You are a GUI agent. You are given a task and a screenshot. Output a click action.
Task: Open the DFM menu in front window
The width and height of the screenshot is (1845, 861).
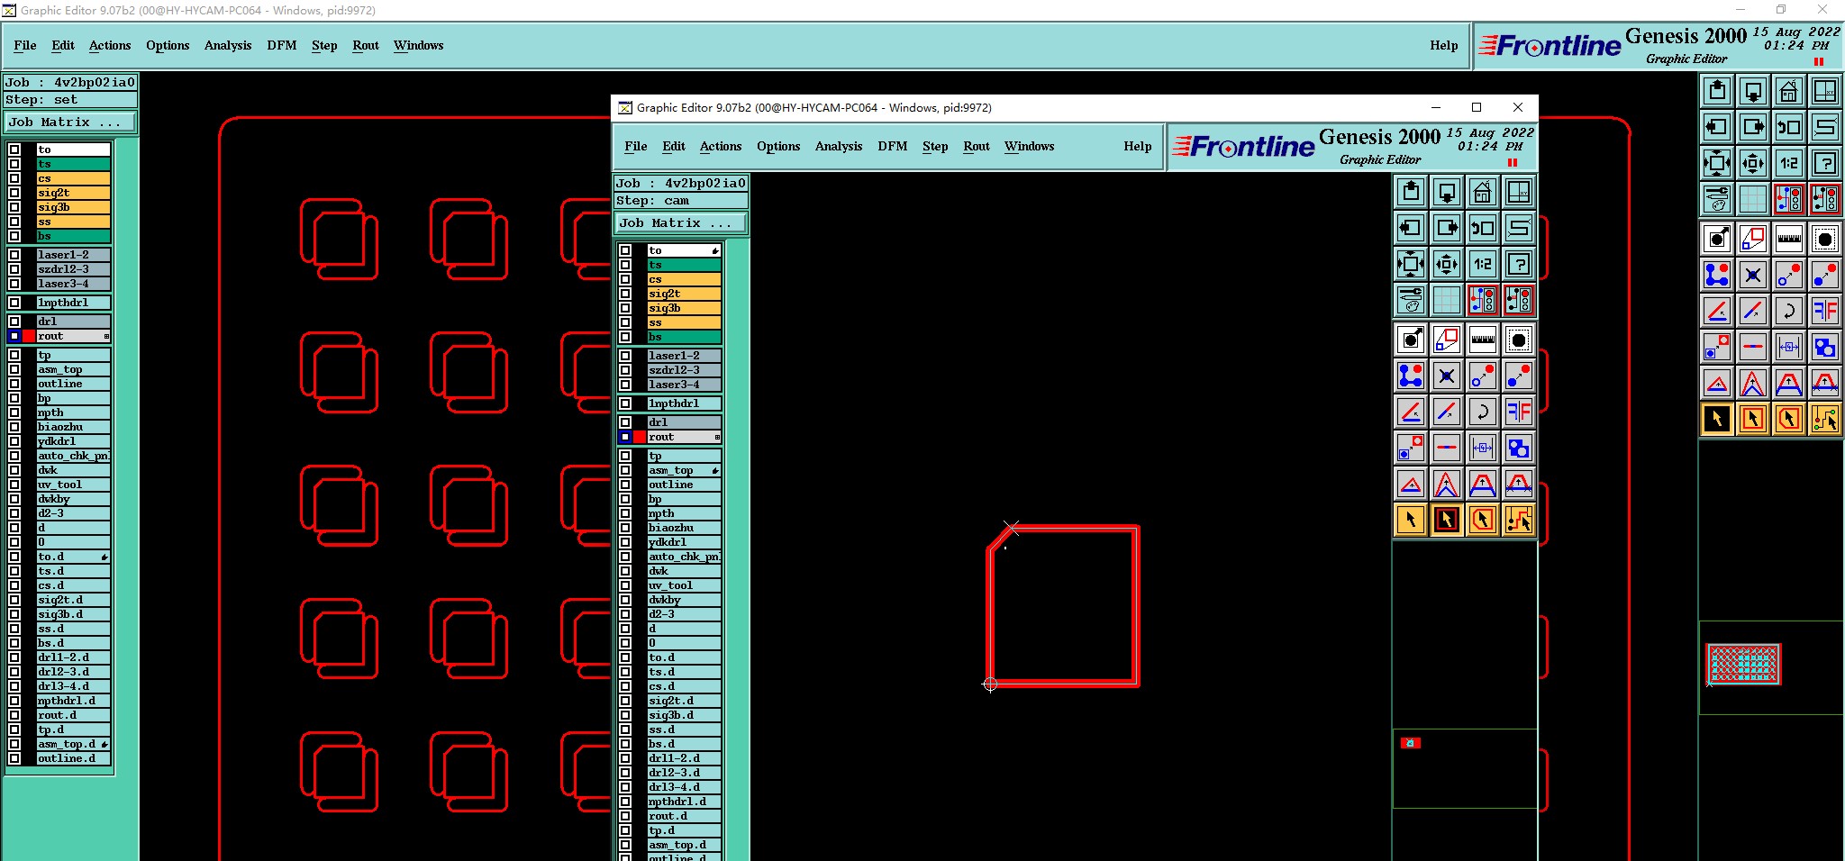[893, 146]
